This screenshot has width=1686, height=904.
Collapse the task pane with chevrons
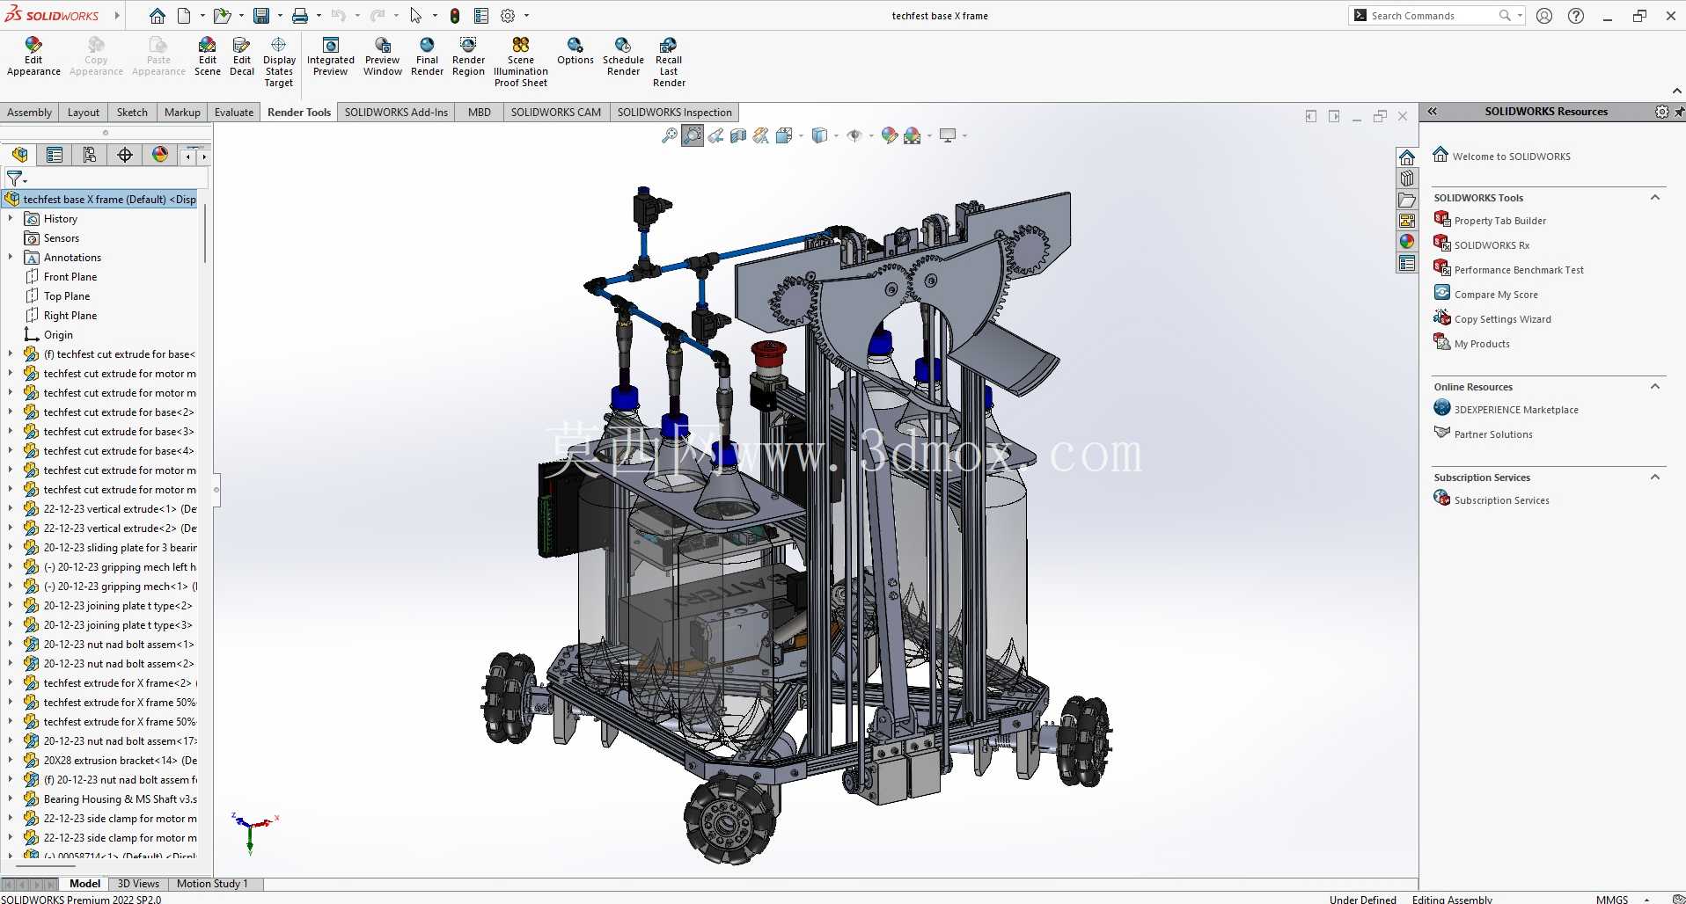pyautogui.click(x=1433, y=112)
